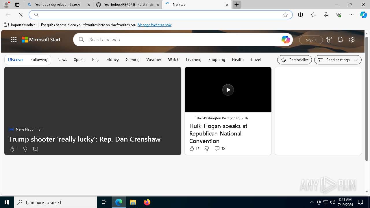Screen dimensions: 370x208
Task: Switch to the Discover feed
Action: [16, 60]
